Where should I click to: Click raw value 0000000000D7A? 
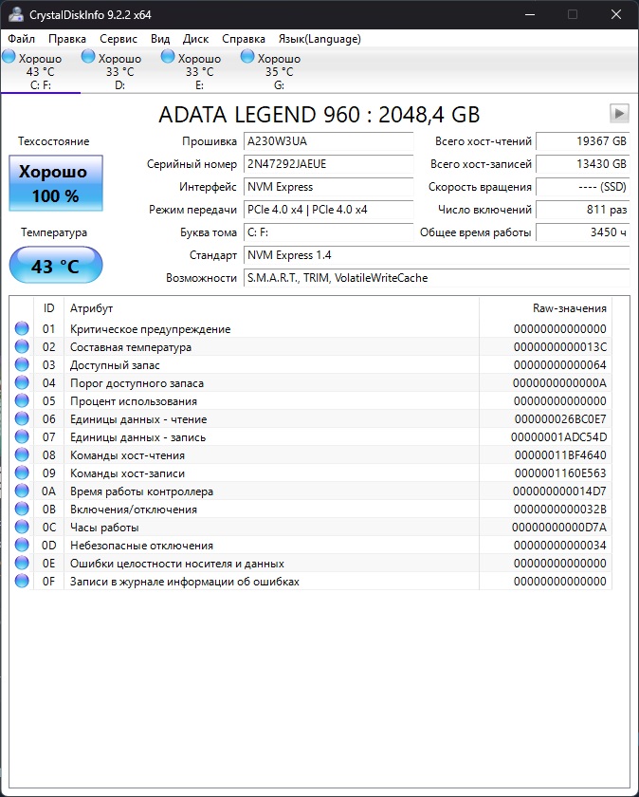[x=558, y=528]
